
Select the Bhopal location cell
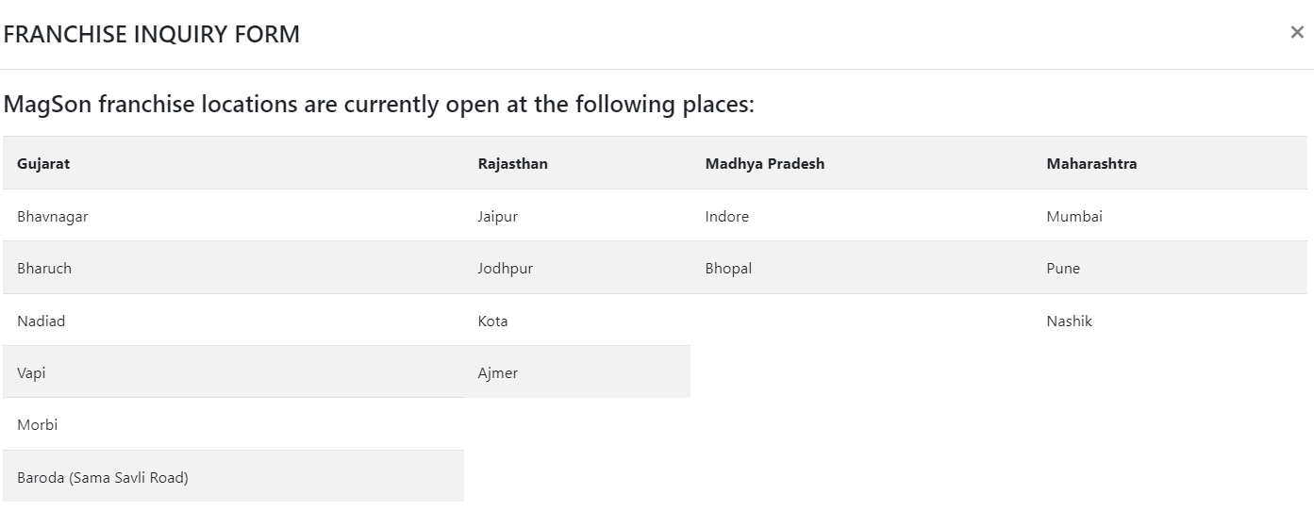(x=861, y=268)
